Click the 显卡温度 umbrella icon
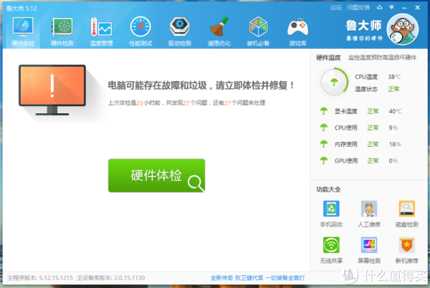430x288 pixels. point(324,111)
